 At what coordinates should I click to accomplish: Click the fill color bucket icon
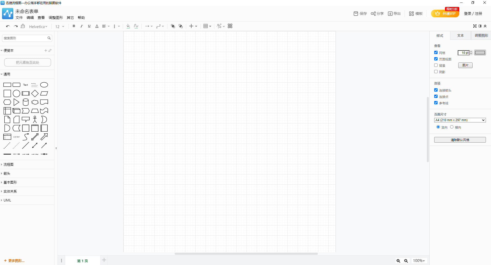tap(128, 26)
